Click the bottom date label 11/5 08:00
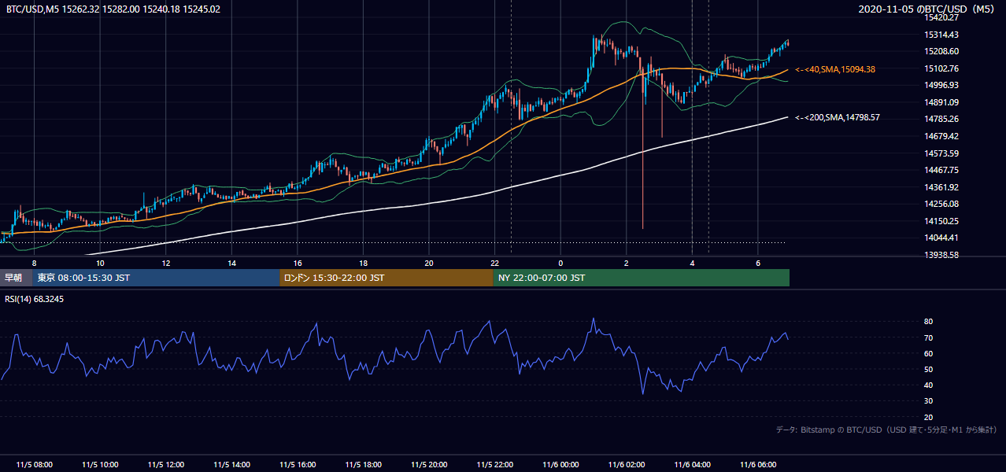 pos(35,465)
